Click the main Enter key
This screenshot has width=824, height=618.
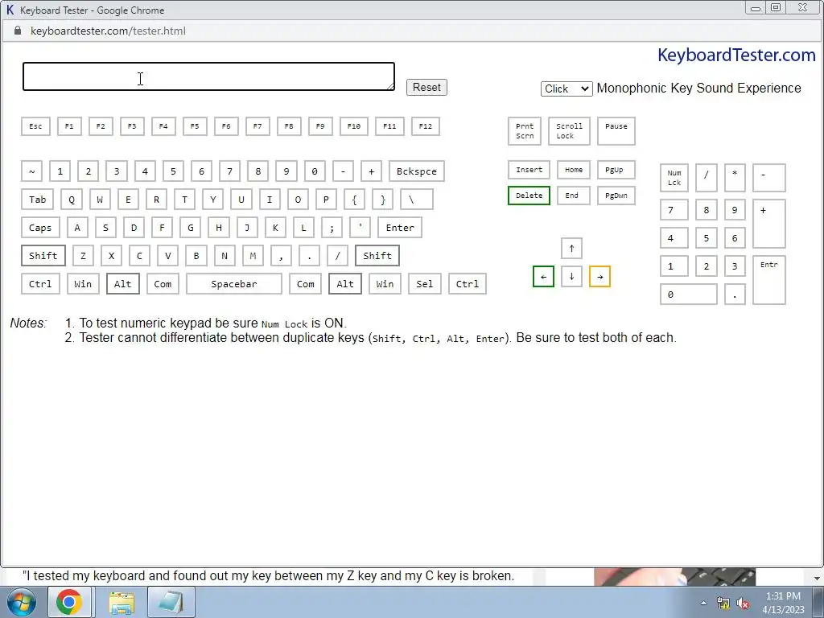pyautogui.click(x=400, y=228)
